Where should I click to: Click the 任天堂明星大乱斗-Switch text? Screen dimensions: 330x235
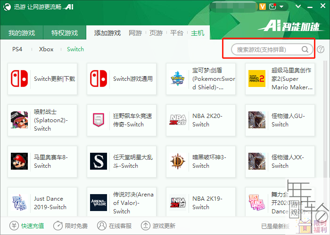point(133,161)
